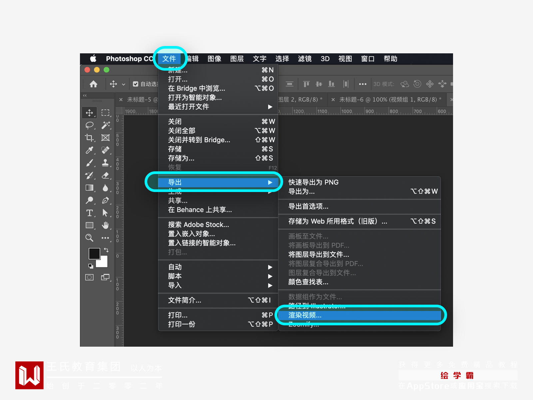Viewport: 533px width, 400px height.
Task: Open the 文字 menu
Action: [x=260, y=59]
